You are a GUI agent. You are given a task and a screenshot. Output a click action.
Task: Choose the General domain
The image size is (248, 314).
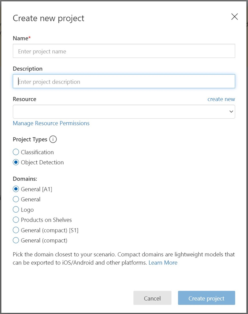tap(16, 199)
